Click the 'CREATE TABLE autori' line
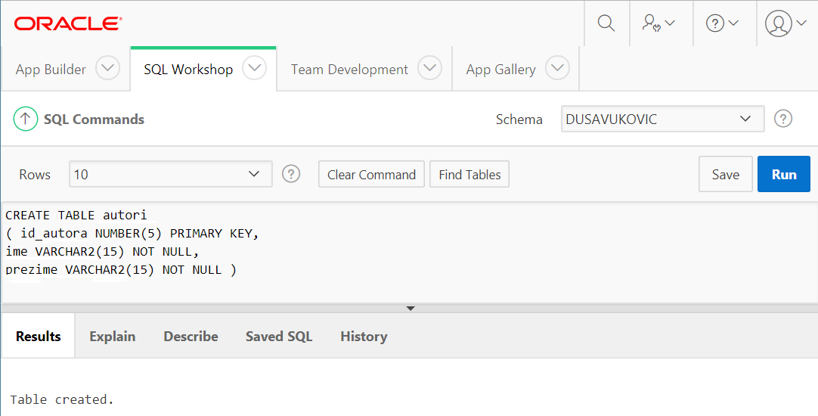This screenshot has height=416, width=818. coord(76,215)
